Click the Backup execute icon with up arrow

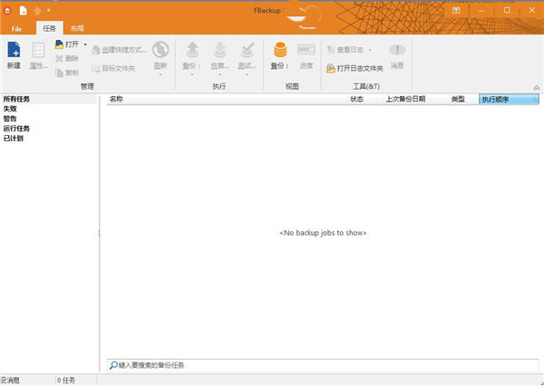(192, 50)
